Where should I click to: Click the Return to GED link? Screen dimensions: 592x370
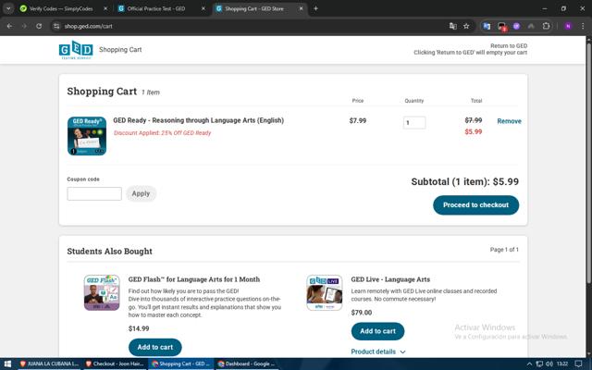point(509,45)
